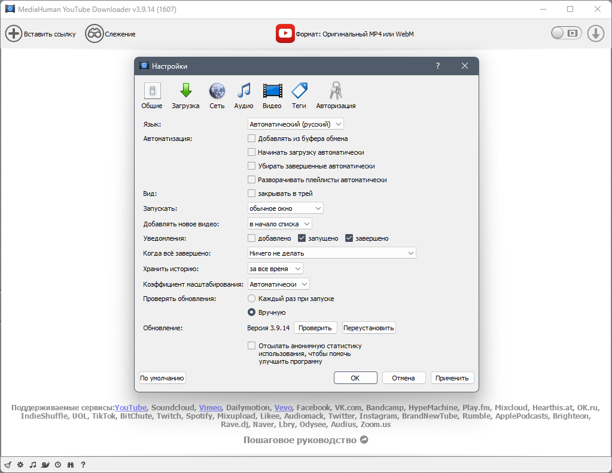Select the Вручную radio option

(x=252, y=312)
